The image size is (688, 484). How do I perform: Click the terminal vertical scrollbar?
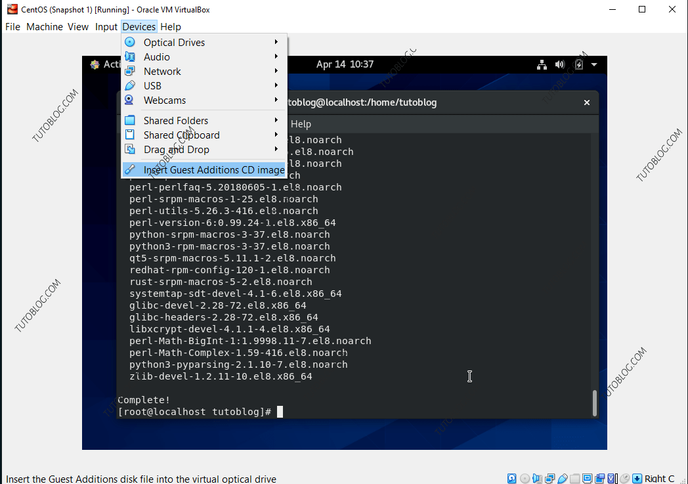tap(595, 403)
